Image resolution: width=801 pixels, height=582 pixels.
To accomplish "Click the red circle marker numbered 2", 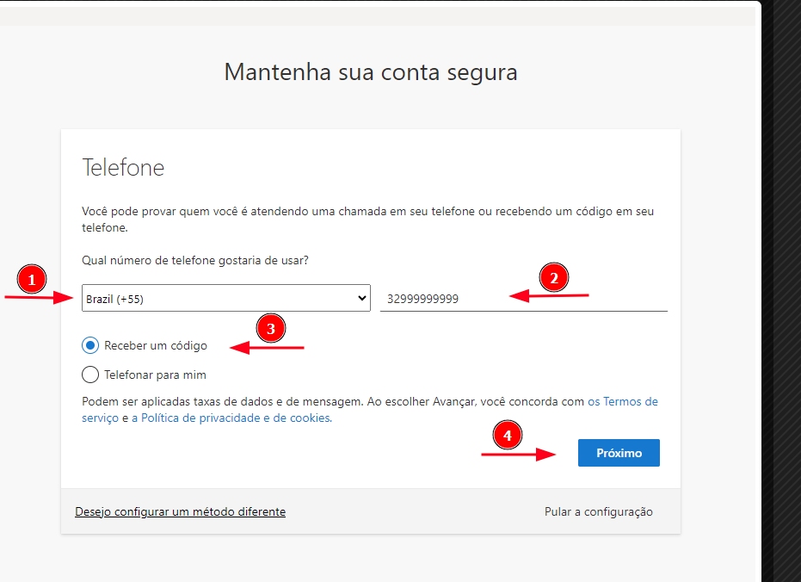I will point(554,278).
